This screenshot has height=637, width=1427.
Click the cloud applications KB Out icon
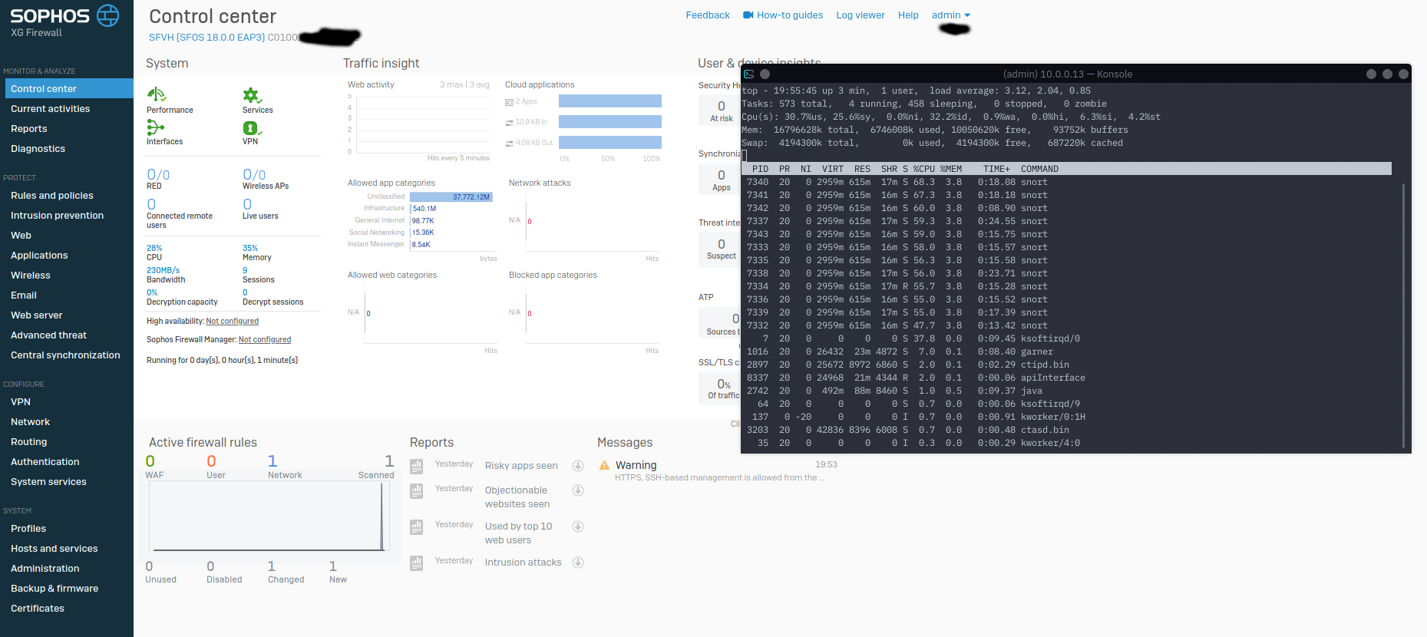coord(509,144)
